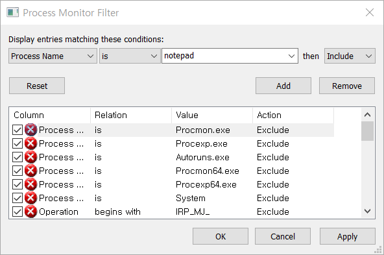Uncheck the Procmon.exe filter checkbox
This screenshot has height=255, width=384.
point(18,130)
